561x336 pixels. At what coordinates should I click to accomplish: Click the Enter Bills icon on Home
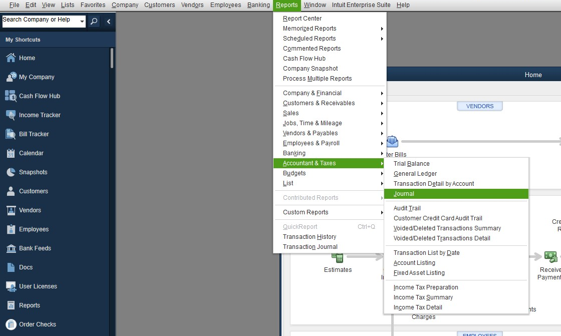coord(393,141)
